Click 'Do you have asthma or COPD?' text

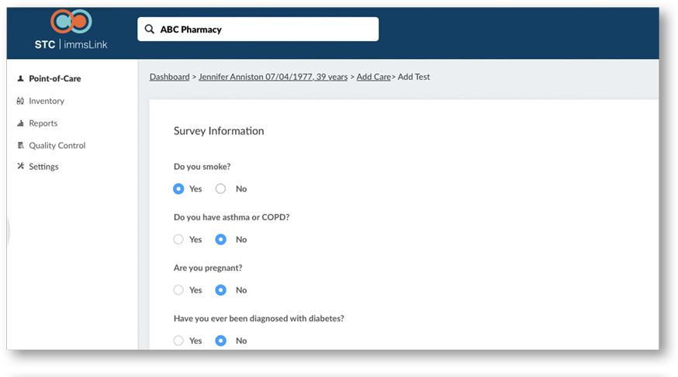[232, 217]
